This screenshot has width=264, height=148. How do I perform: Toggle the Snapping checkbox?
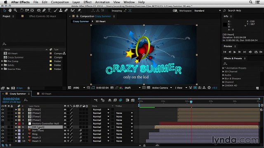[x=110, y=11]
